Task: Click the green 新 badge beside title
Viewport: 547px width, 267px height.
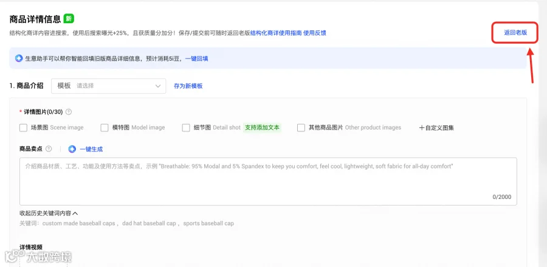Action: (69, 19)
